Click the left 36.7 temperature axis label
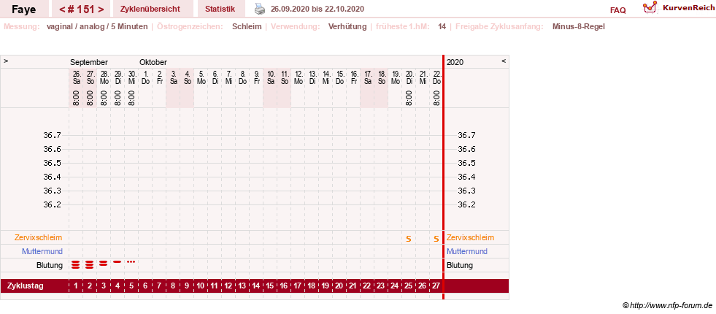The image size is (716, 314). [52, 135]
